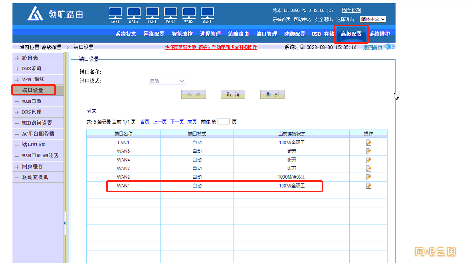Screen dimensions: 470x263
Task: Select WAN口VLAN设置 in the sidebar
Action: point(40,156)
